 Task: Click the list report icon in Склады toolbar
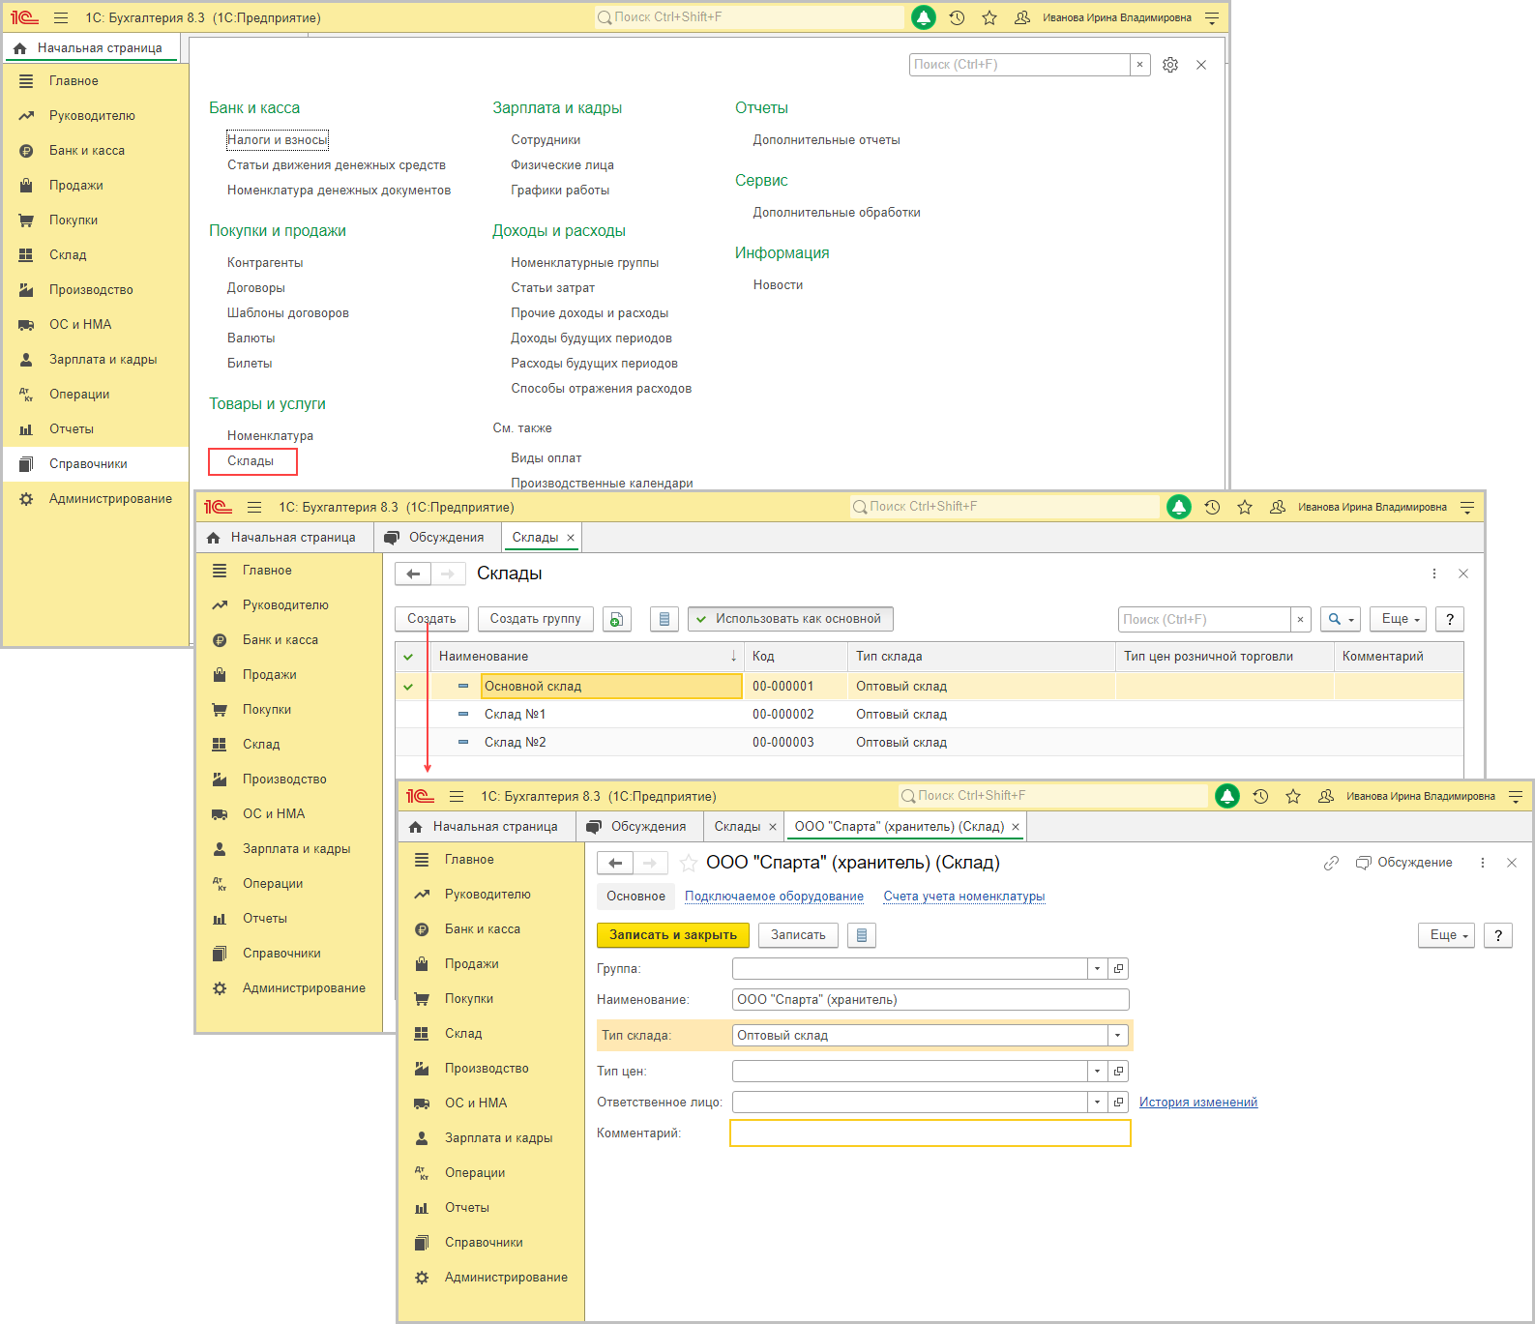coord(664,619)
